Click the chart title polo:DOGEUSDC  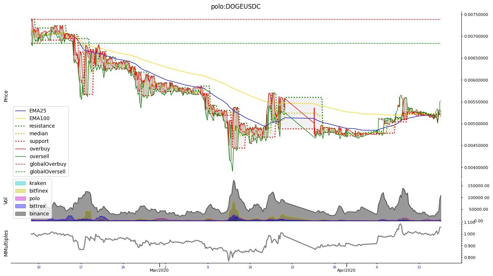tap(236, 7)
